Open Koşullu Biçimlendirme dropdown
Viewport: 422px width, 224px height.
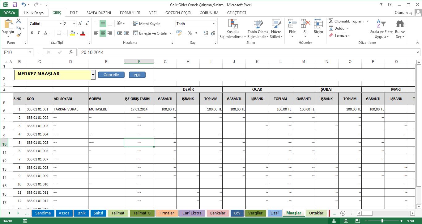click(x=232, y=29)
